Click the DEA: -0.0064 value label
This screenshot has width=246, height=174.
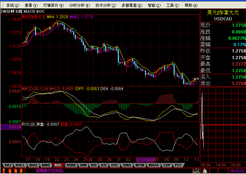112,89
